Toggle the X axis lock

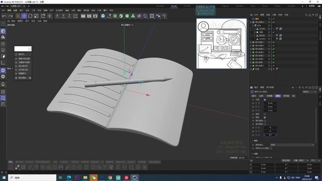pyautogui.click(x=57, y=16)
